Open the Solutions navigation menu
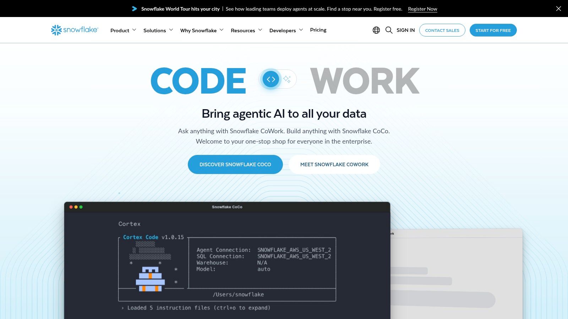 (154, 30)
